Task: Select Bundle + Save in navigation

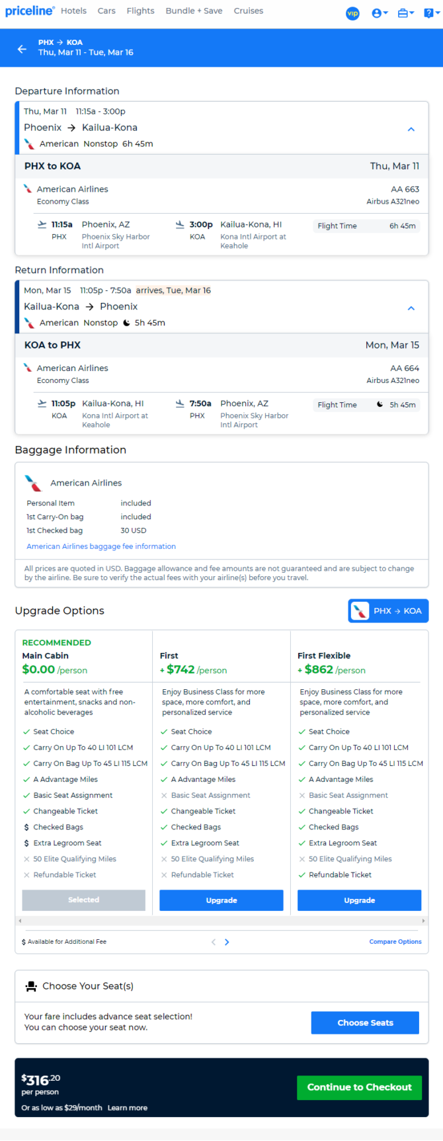Action: (194, 11)
